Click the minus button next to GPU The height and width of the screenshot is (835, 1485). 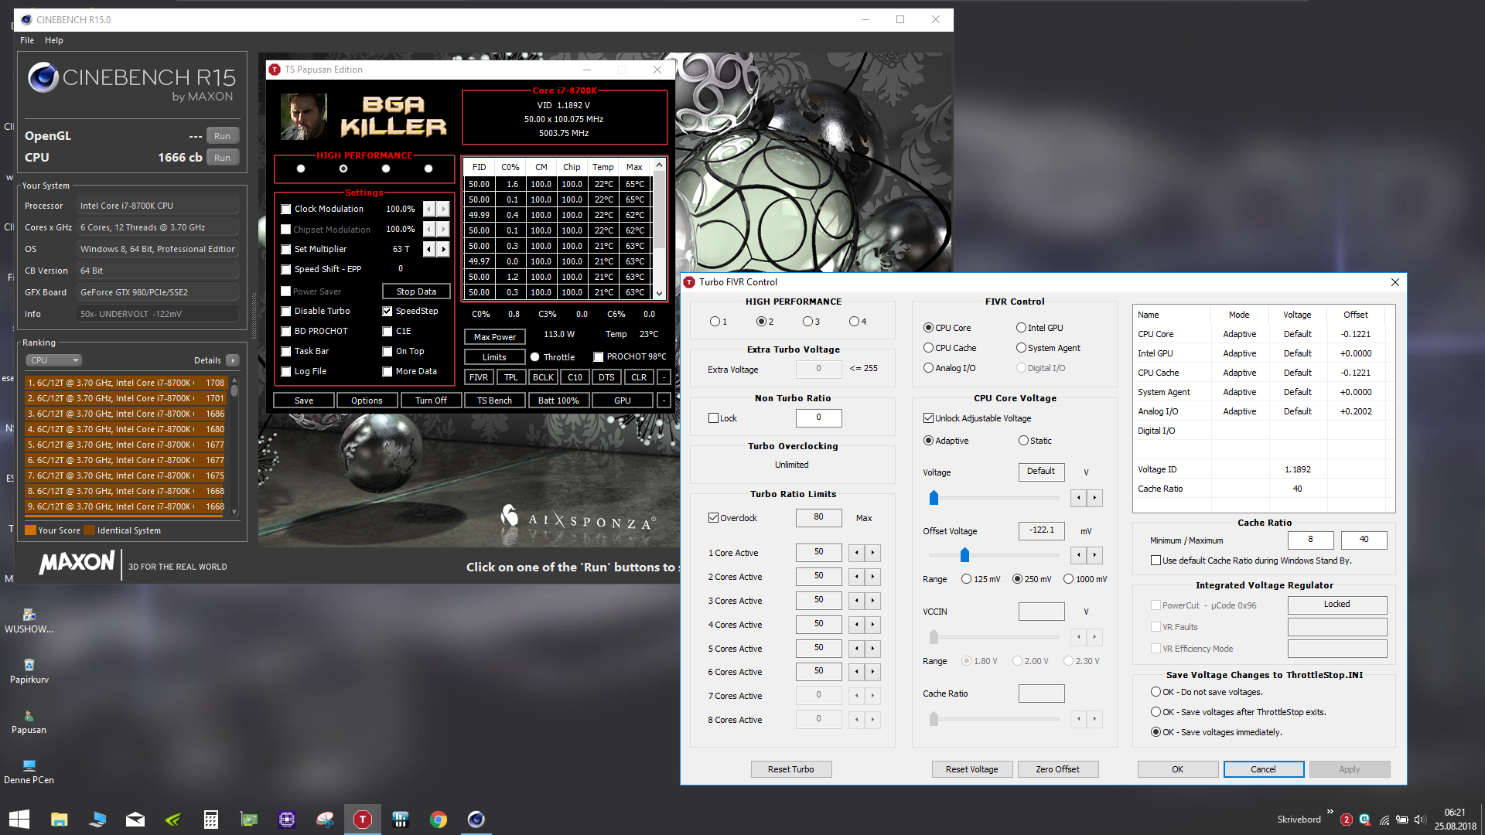(664, 400)
